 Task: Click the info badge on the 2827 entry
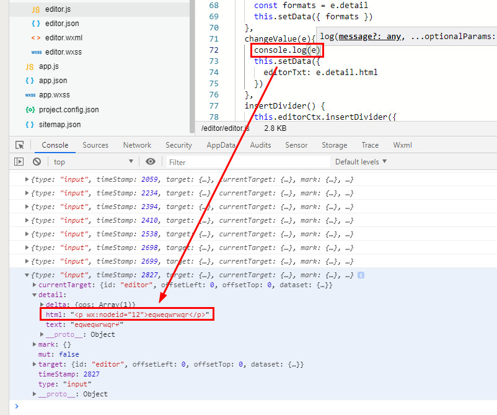point(361,275)
